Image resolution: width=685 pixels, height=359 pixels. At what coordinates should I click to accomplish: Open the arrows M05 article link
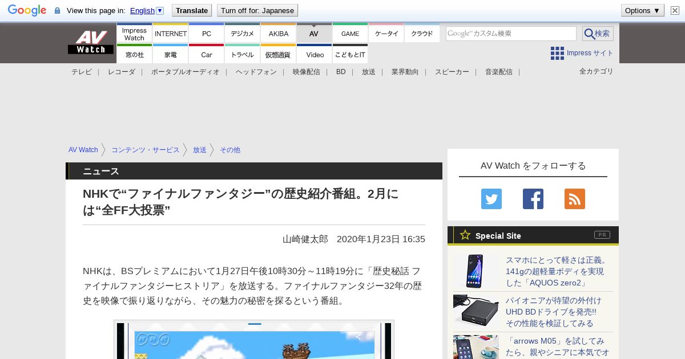coord(557,347)
